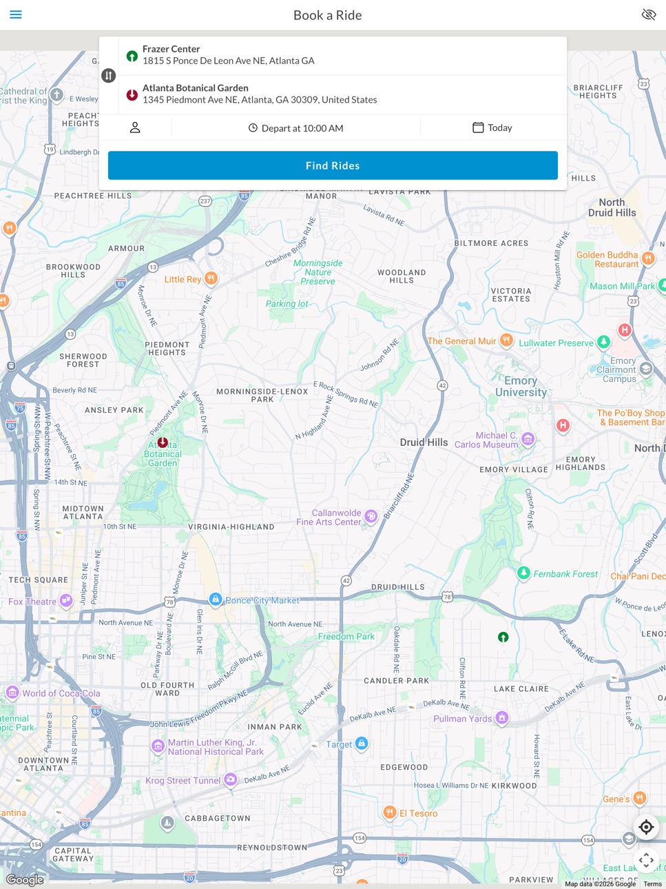This screenshot has width=666, height=889.
Task: Click the Virginia-Highland neighborhood label
Action: [231, 527]
